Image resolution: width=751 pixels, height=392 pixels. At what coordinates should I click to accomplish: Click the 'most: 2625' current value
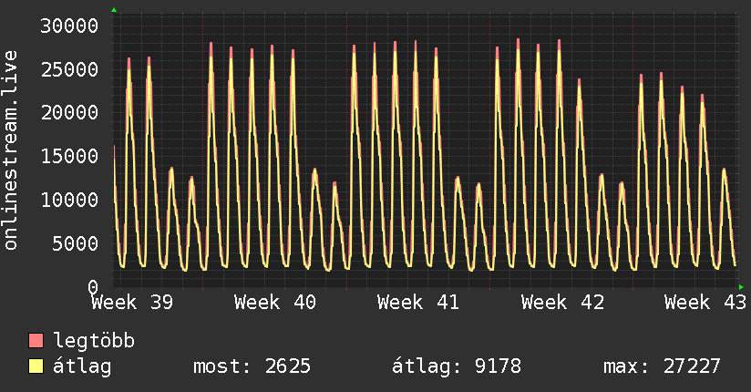[x=252, y=366]
